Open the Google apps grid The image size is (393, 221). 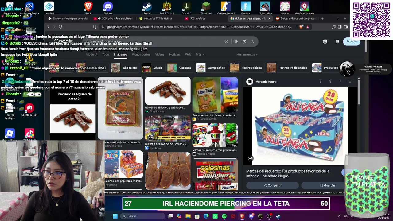(x=337, y=41)
